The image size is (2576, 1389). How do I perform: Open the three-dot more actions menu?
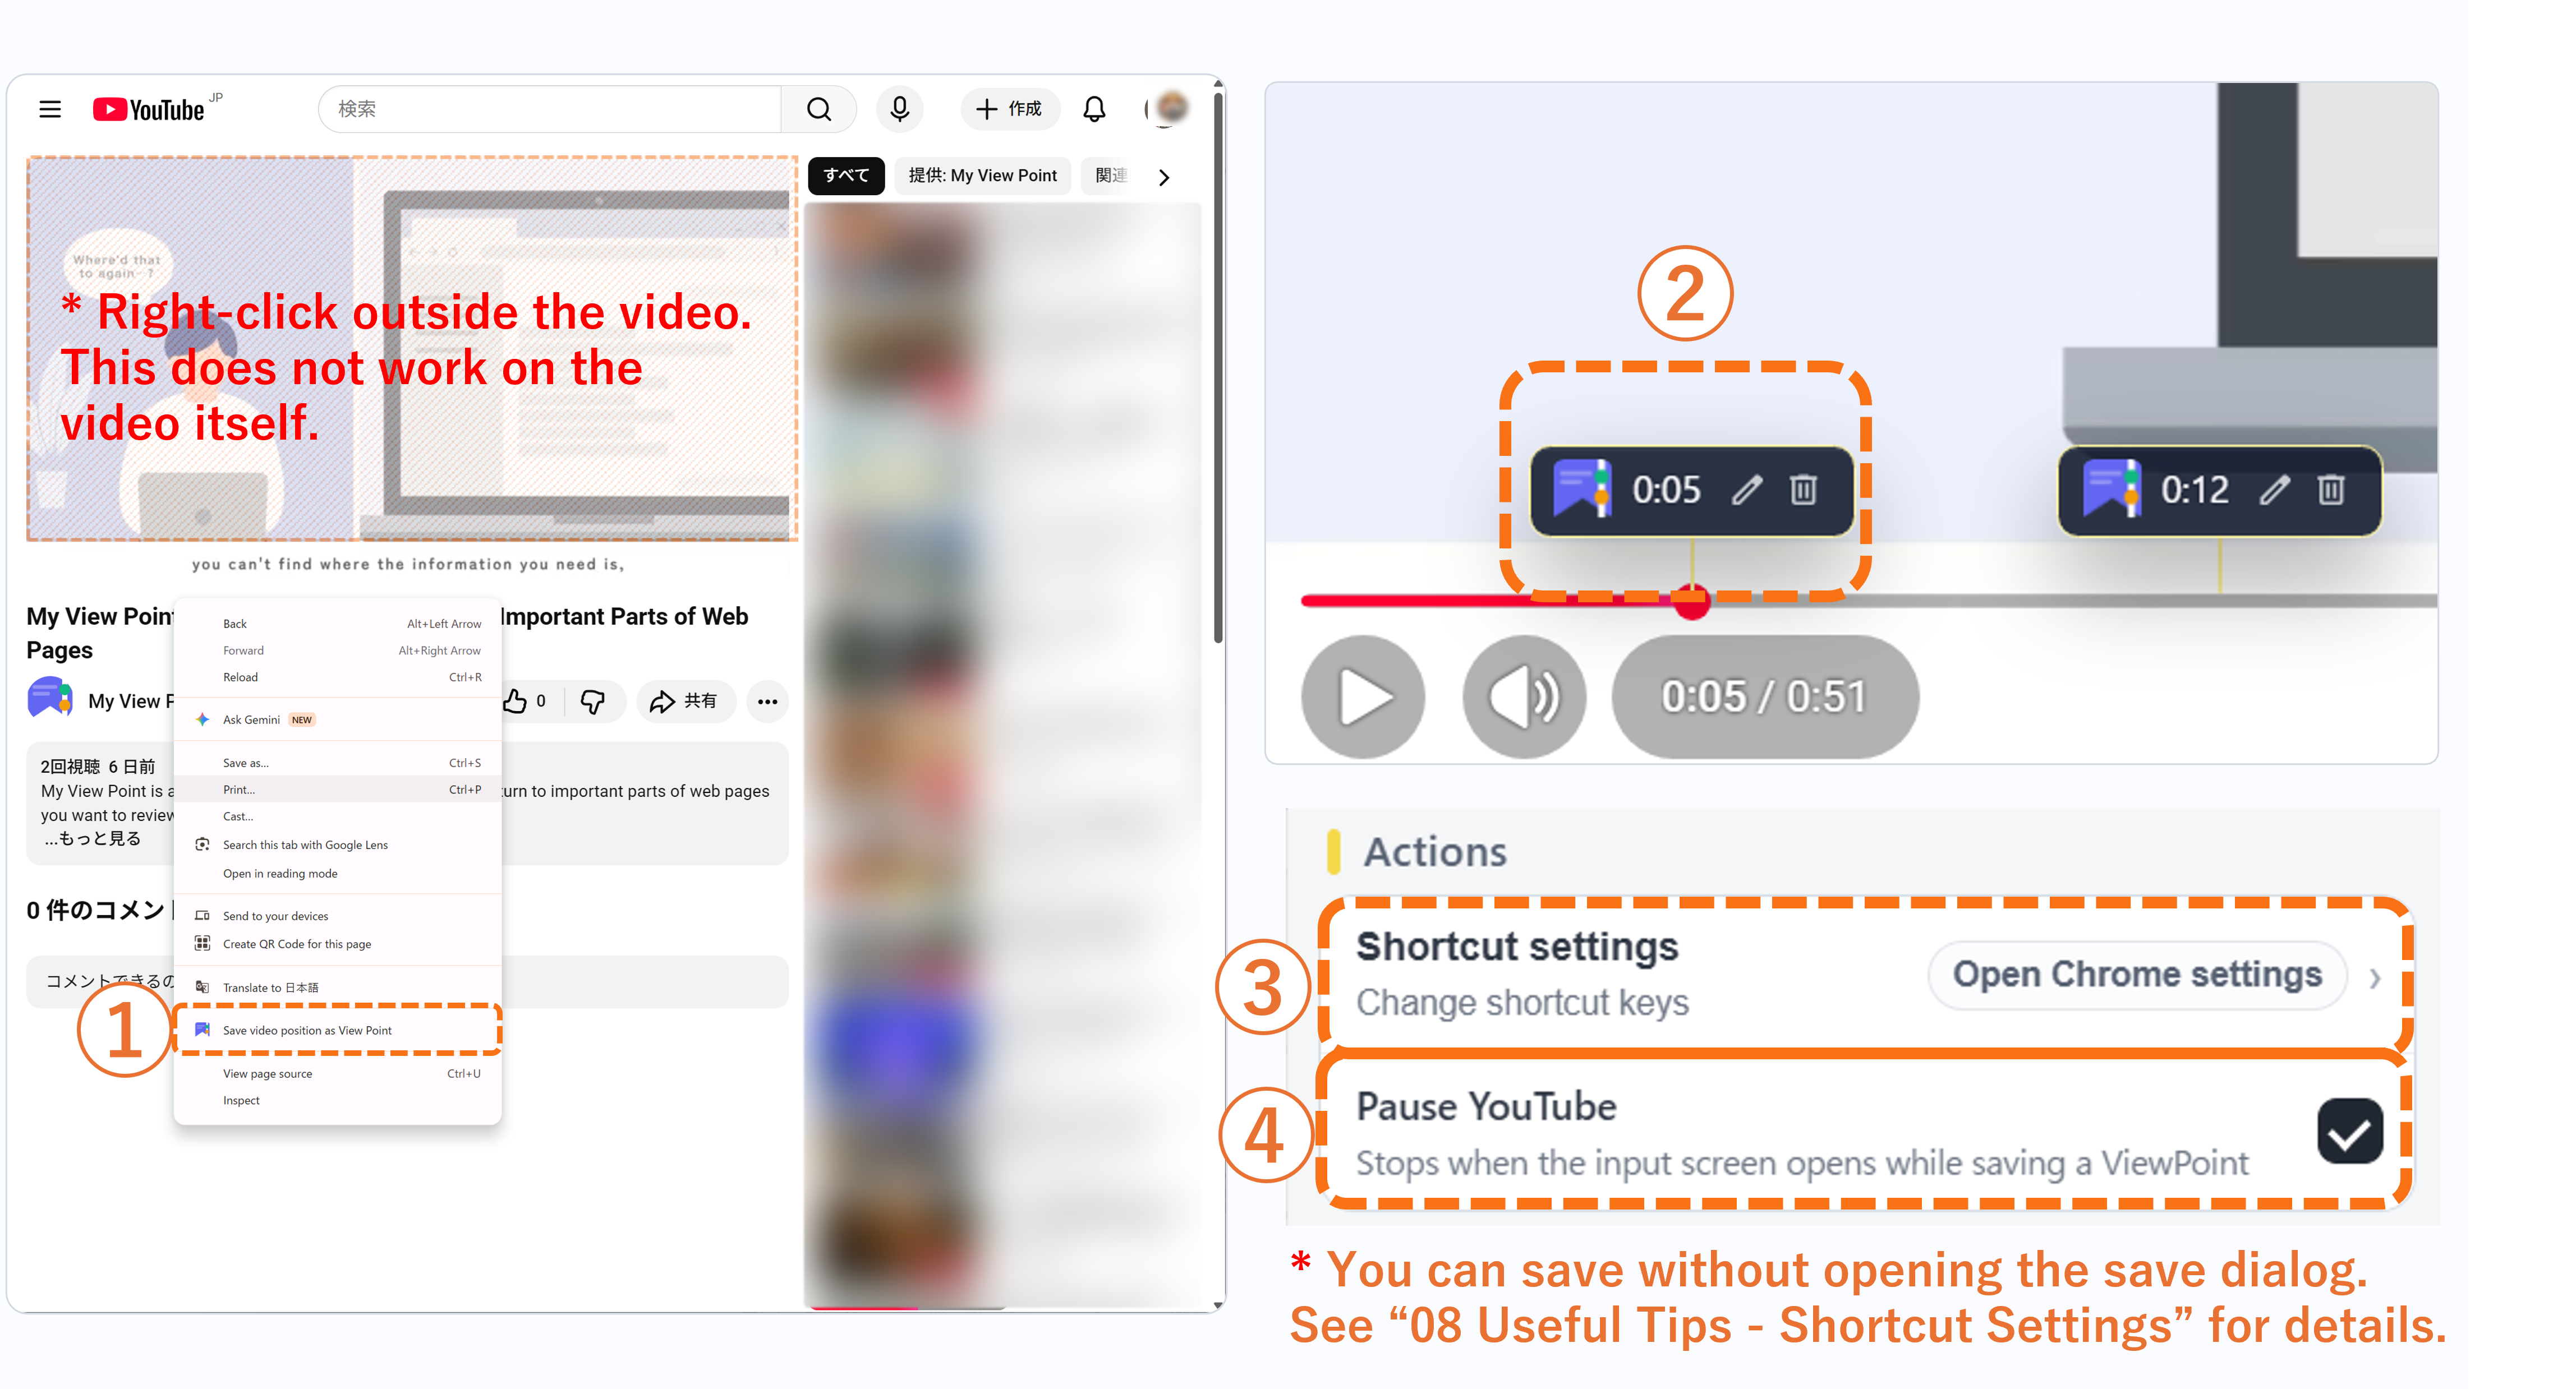pyautogui.click(x=768, y=702)
